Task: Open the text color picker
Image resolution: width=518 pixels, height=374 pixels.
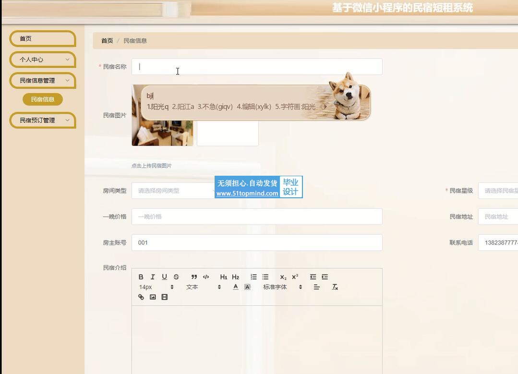Action: point(235,287)
